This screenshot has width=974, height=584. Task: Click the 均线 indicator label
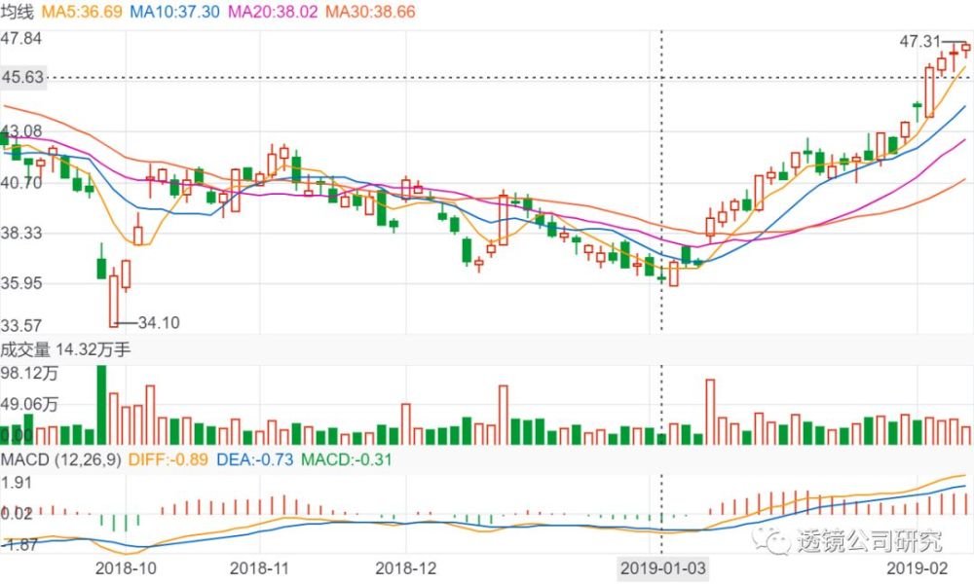click(x=17, y=11)
